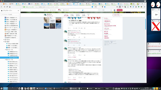Click the フォローする follow button
This screenshot has height=90, width=161.
point(116,15)
